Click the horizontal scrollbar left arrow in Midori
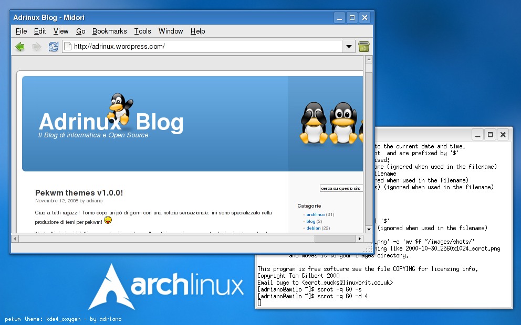 click(15, 239)
